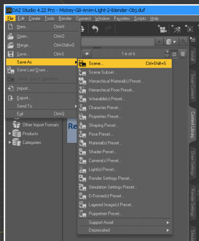Viewport: 199px width, 241px height.
Task: Choose Material(s) Preset...
Action: click(x=124, y=143)
